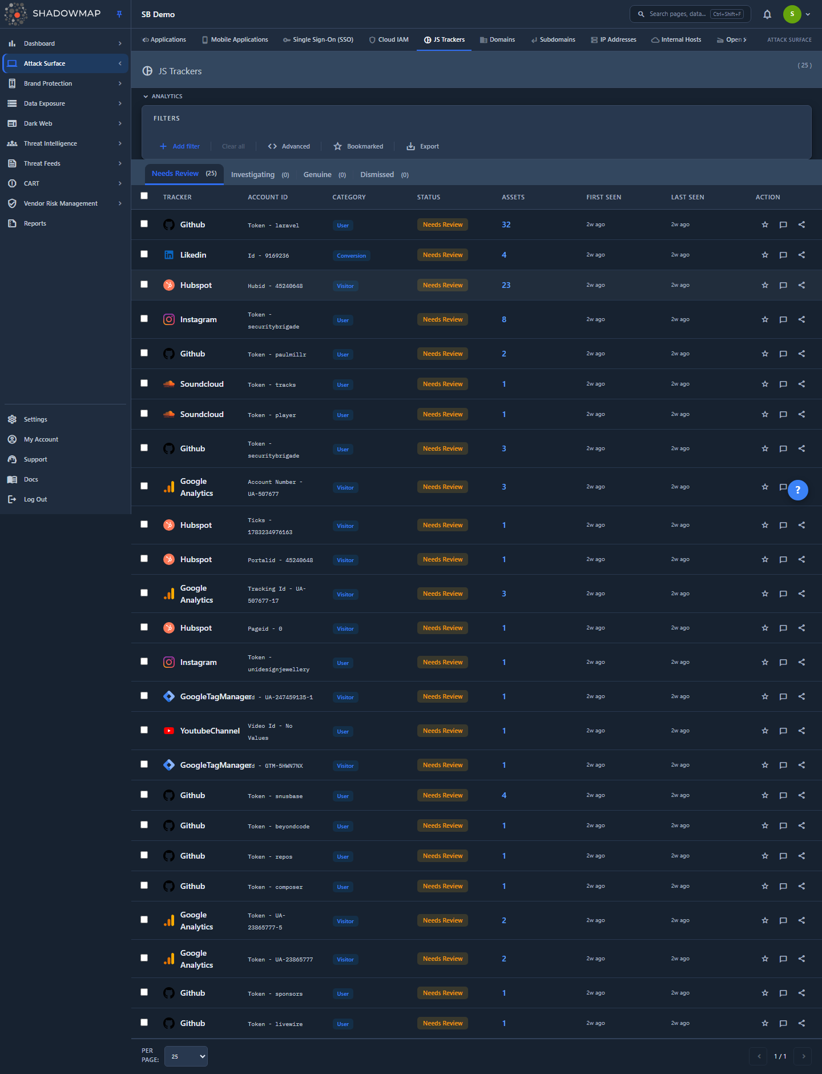Select checkbox for Soundcloud tracks row

(x=144, y=383)
